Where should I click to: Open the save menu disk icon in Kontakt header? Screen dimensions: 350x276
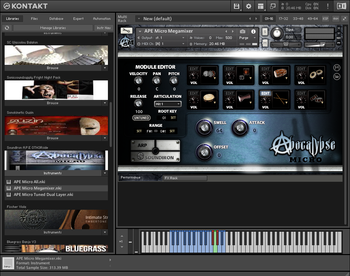point(236,6)
